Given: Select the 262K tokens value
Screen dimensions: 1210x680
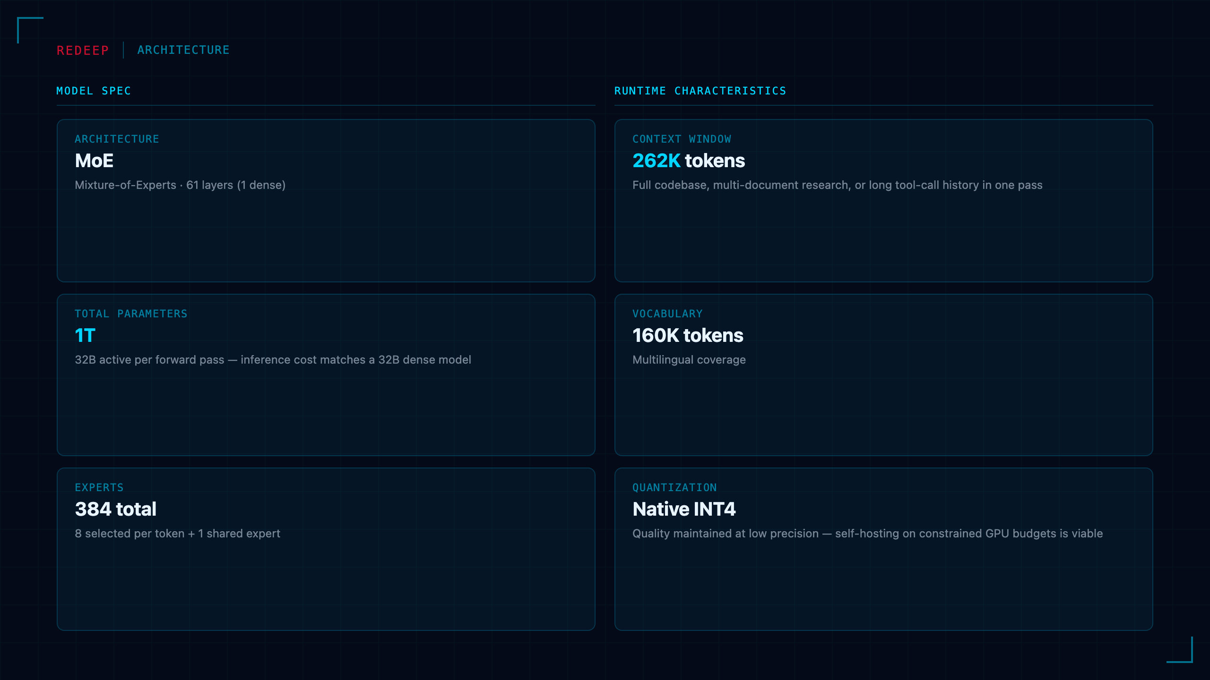Looking at the screenshot, I should (689, 161).
